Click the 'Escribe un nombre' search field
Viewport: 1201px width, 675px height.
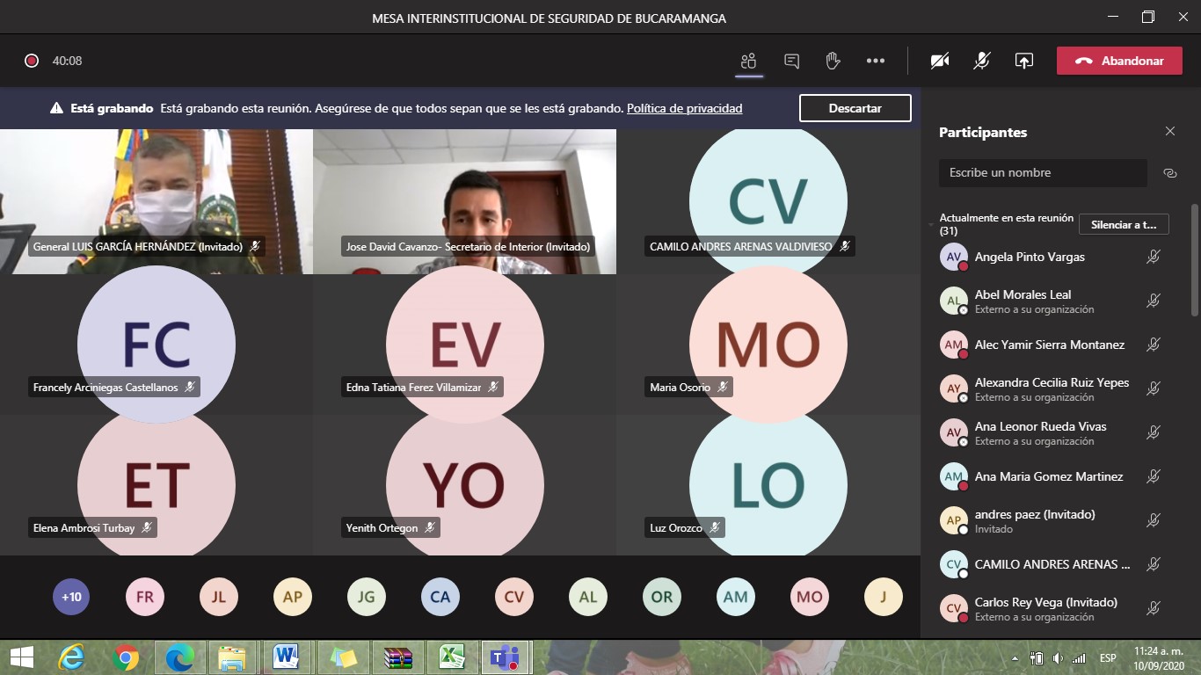click(x=1042, y=173)
